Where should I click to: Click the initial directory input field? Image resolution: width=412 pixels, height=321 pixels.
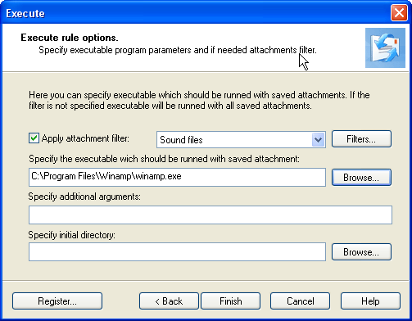point(177,251)
